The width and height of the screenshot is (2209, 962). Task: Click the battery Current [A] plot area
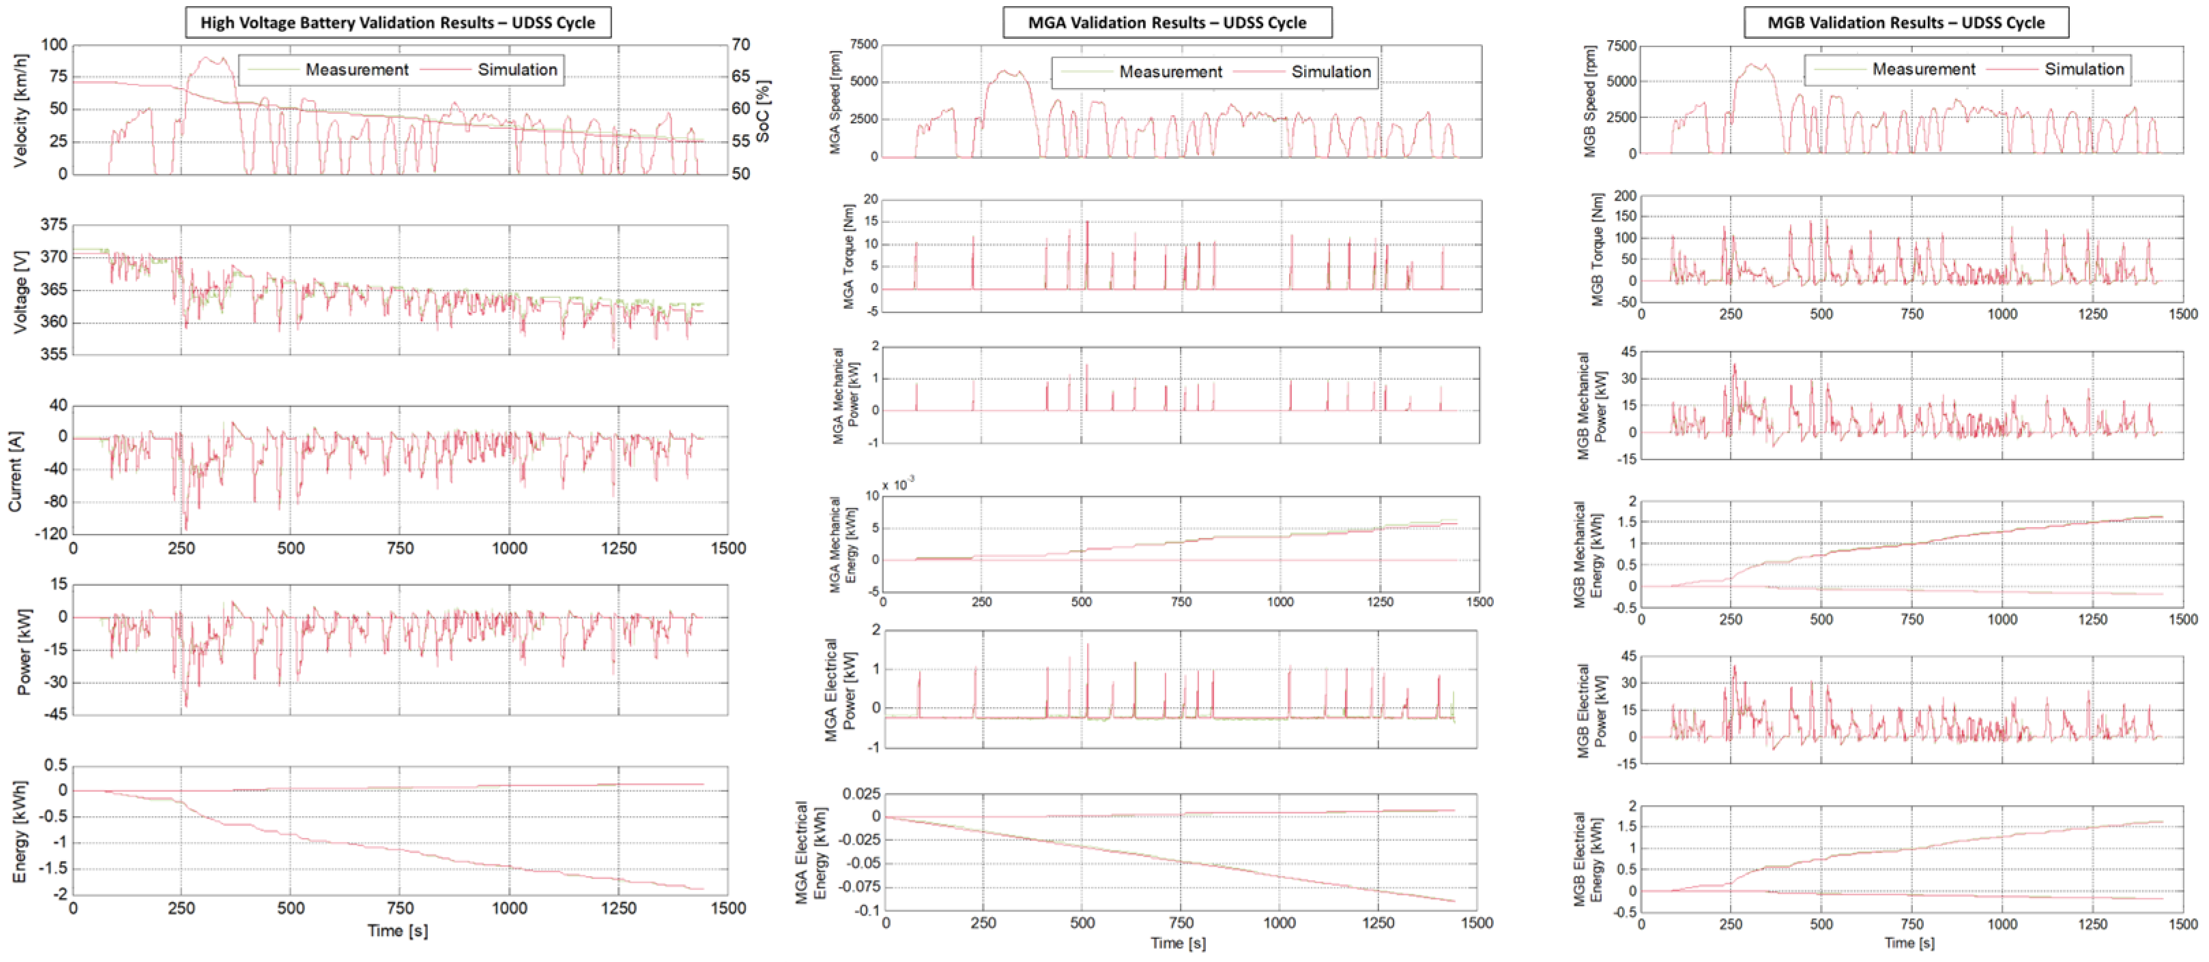point(401,470)
